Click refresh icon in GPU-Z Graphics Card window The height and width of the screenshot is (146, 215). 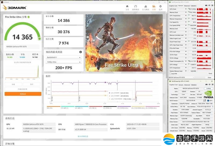coord(209,84)
